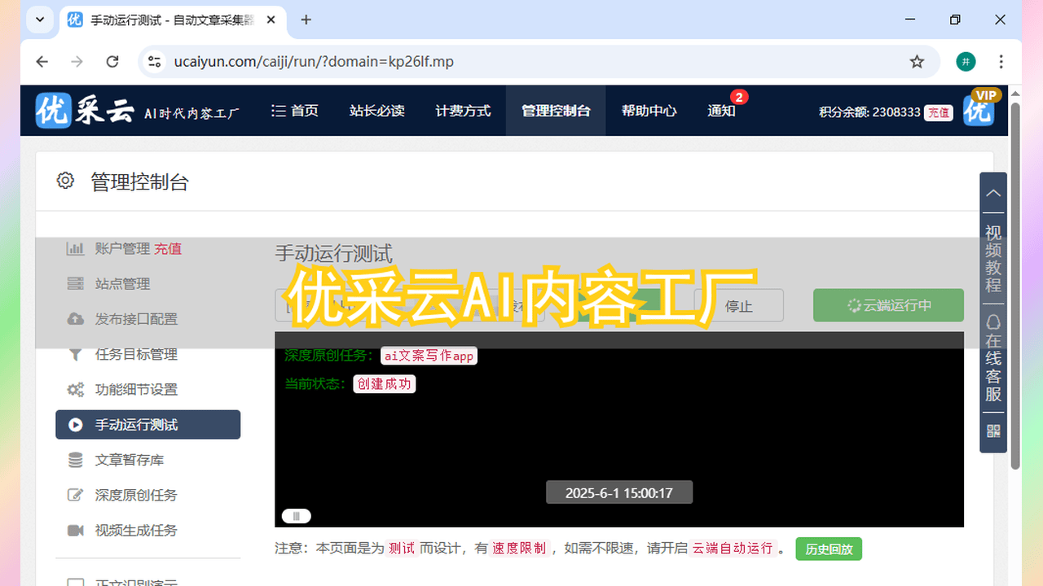This screenshot has width=1043, height=586.
Task: Click the 文章暂存库 database icon
Action: [75, 460]
